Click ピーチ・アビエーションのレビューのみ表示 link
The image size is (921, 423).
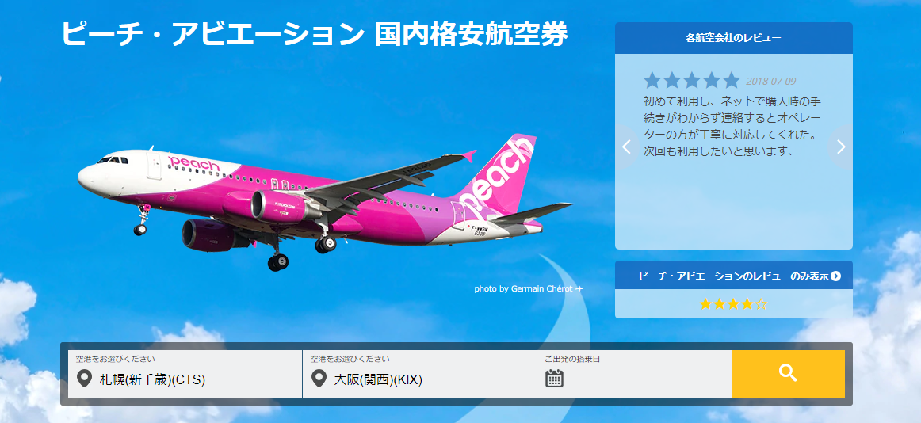733,276
